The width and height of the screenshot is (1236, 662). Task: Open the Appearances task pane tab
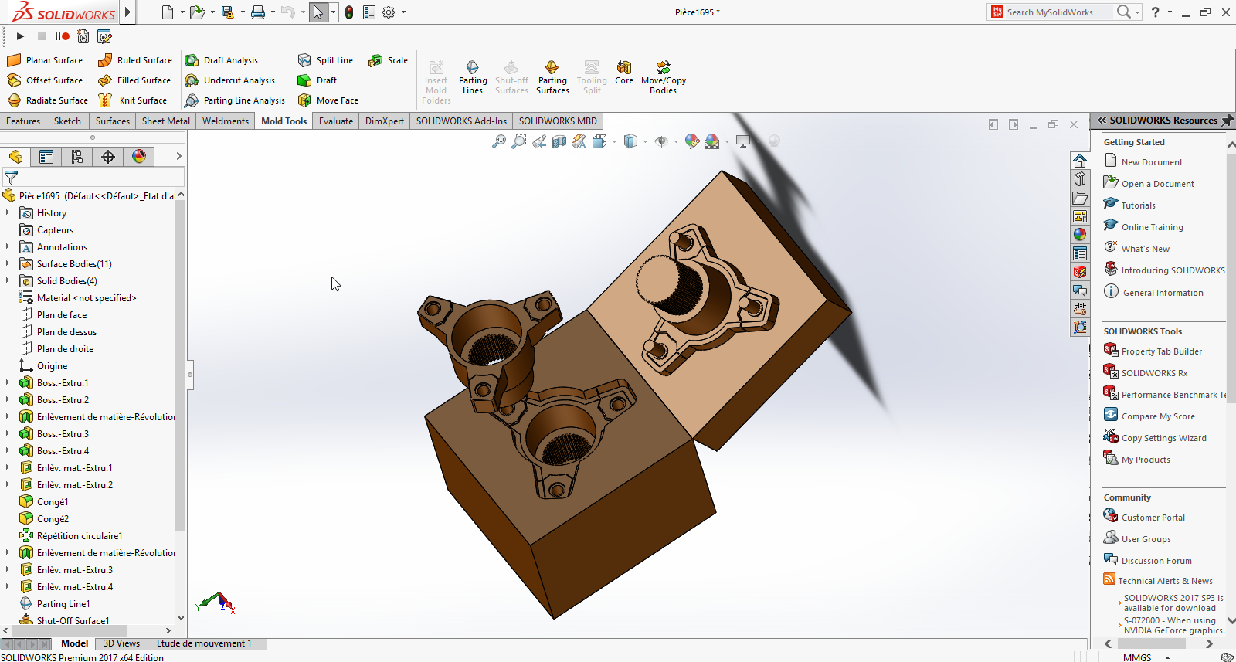(1080, 235)
